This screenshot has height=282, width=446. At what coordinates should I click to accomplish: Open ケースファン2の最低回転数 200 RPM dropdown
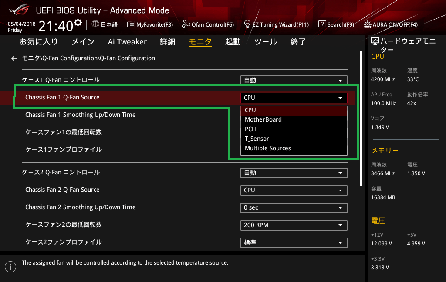coord(294,225)
